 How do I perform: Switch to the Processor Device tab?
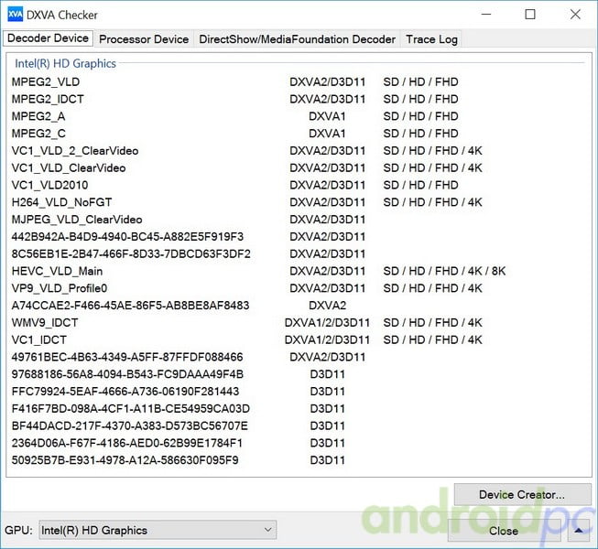click(x=144, y=39)
